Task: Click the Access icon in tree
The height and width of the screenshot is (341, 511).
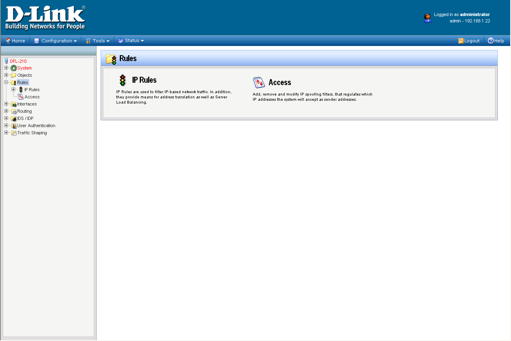Action: [21, 97]
